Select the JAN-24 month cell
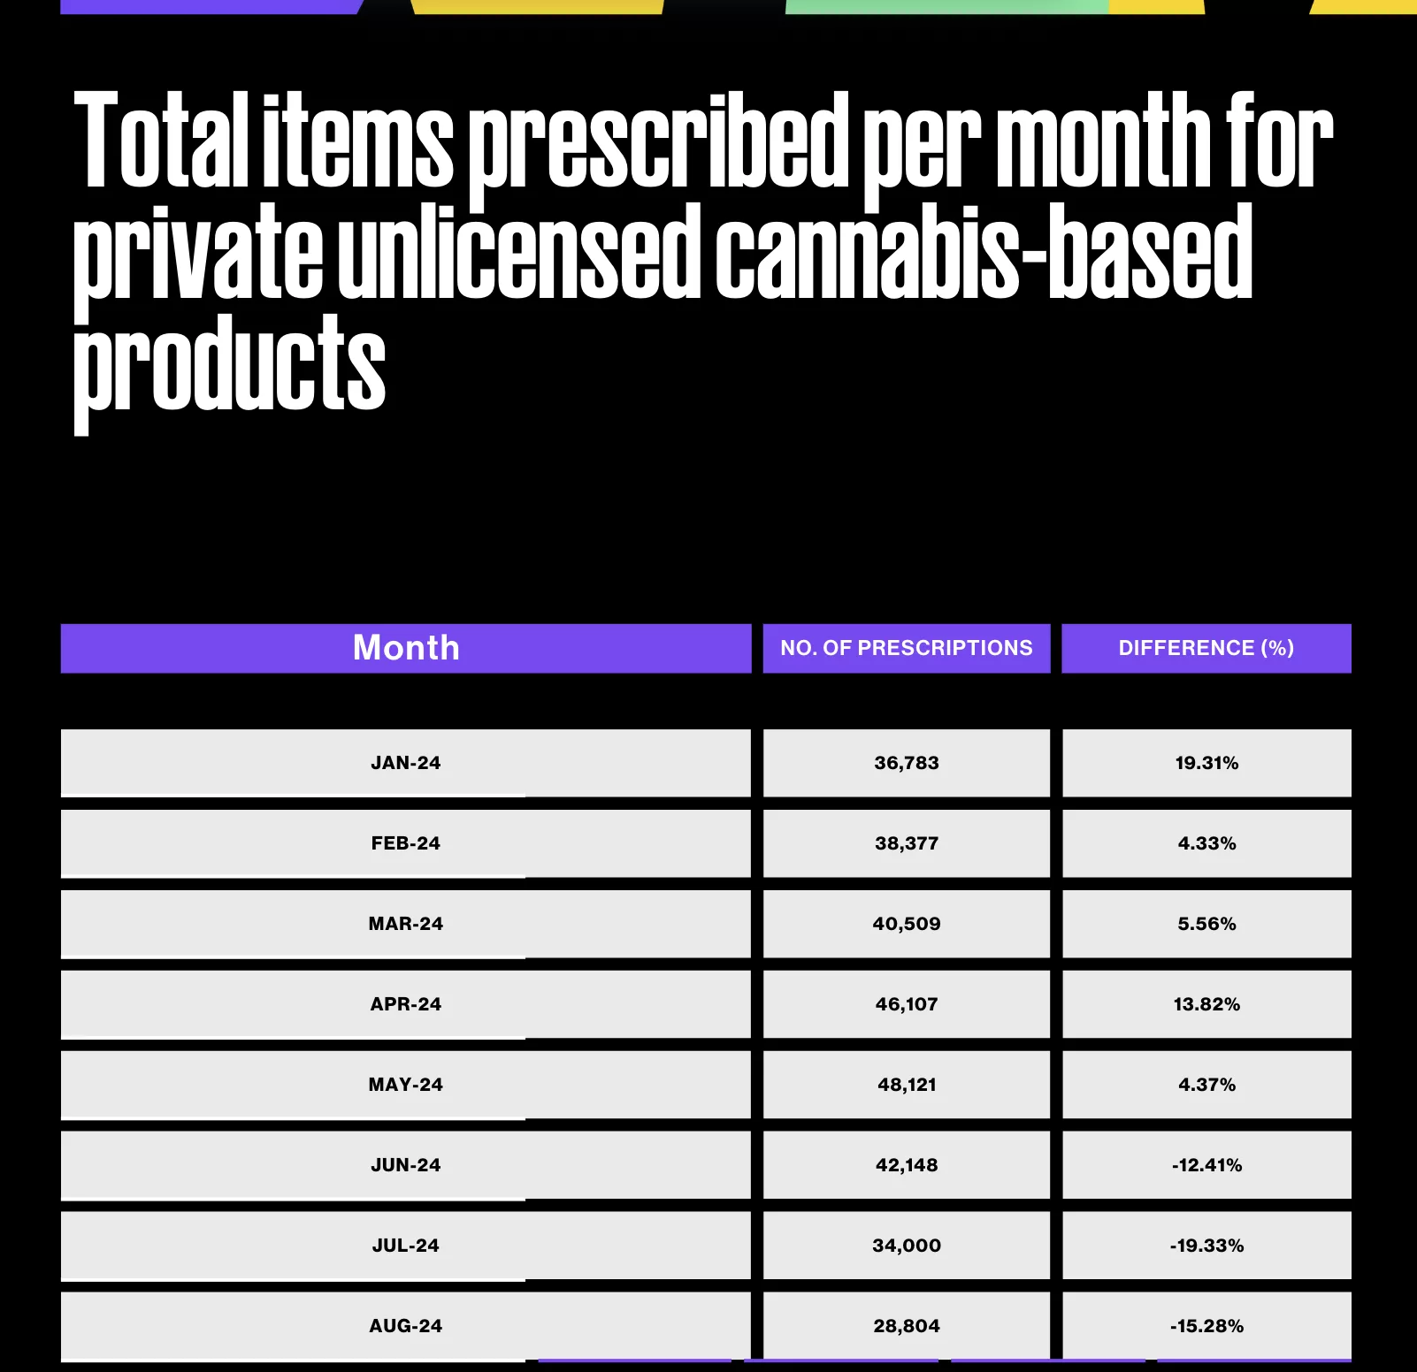The width and height of the screenshot is (1417, 1372). pyautogui.click(x=406, y=763)
